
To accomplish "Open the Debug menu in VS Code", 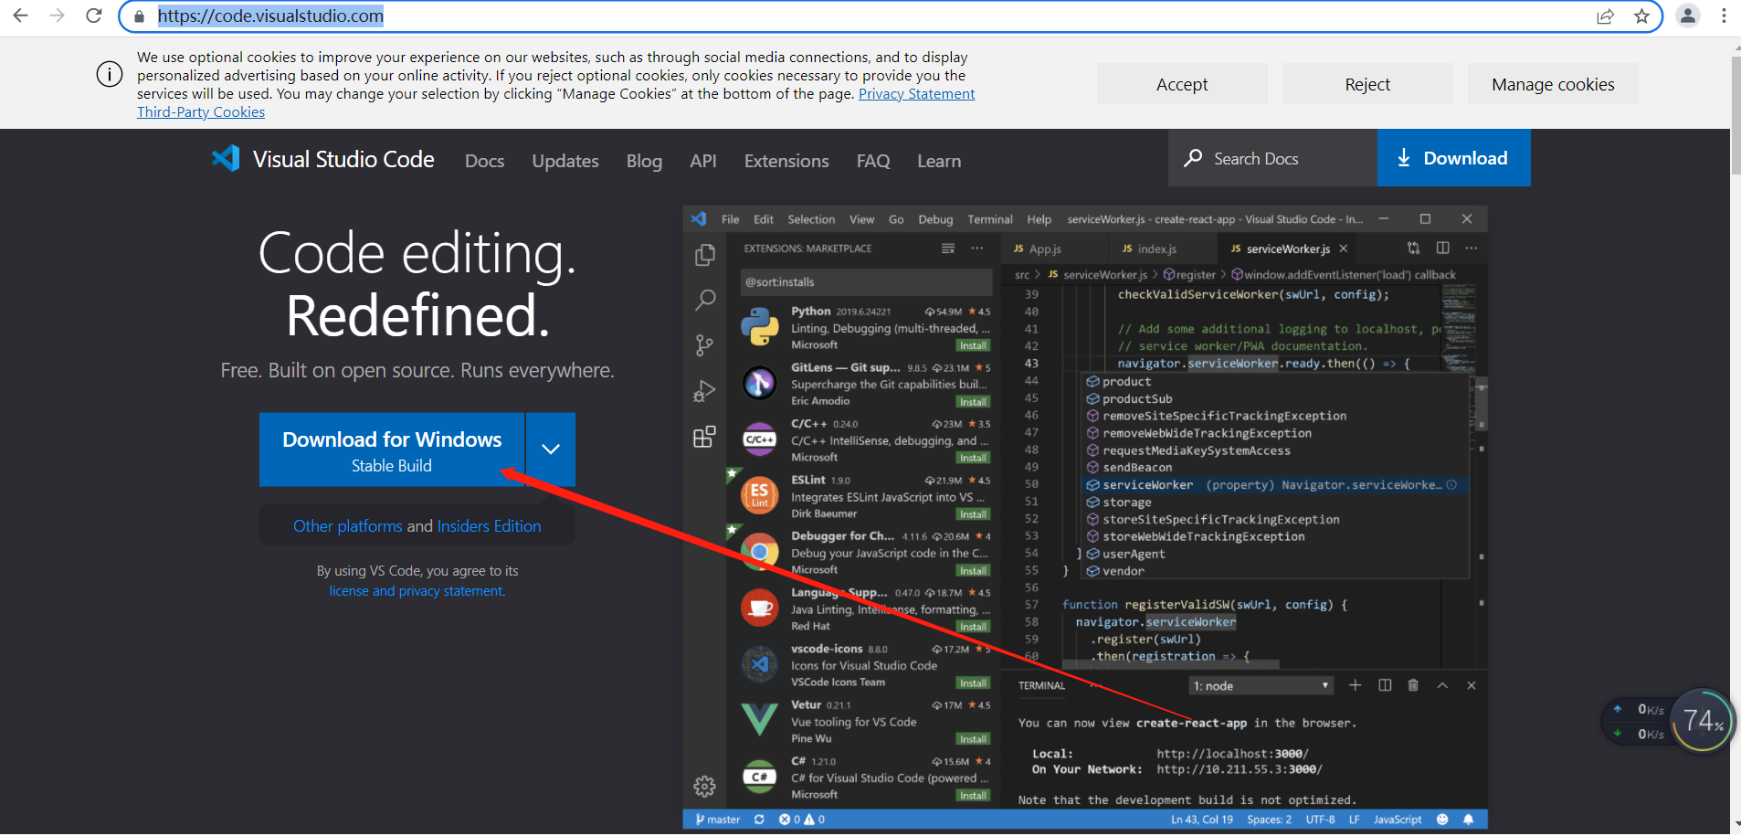I will [x=934, y=218].
